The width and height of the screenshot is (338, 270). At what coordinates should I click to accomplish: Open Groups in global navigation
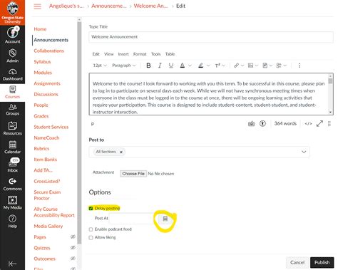point(12,110)
